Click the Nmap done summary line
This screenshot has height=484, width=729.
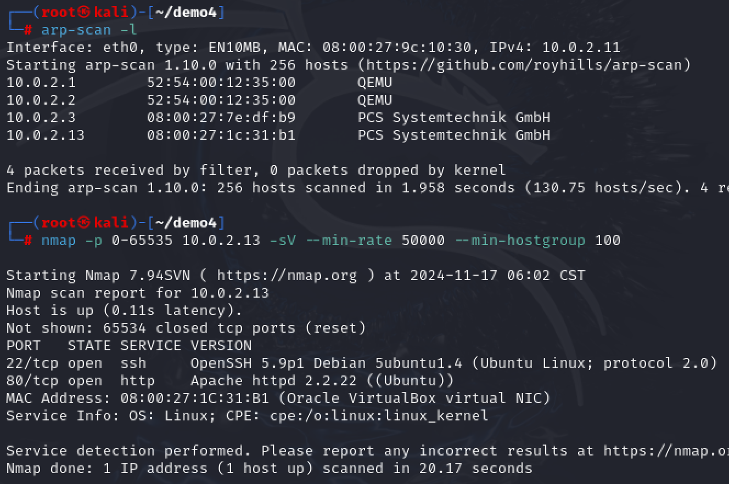pos(269,469)
